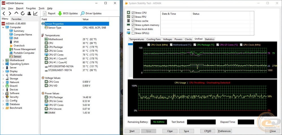Click the Clear button
The image size is (282, 135).
point(170,131)
